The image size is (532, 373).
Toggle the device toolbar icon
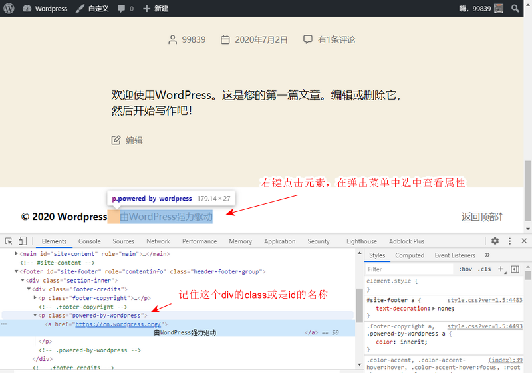[23, 241]
